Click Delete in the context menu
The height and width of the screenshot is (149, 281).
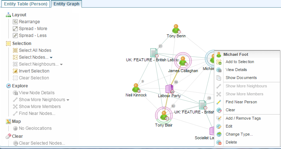click(x=231, y=142)
